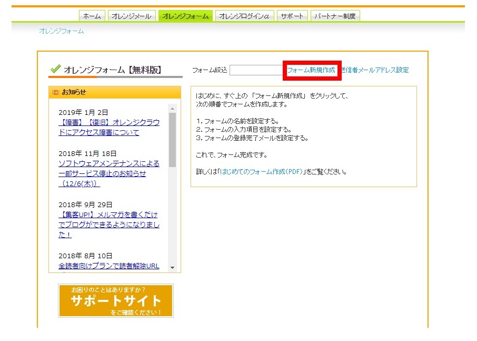This screenshot has width=477, height=341.
Task: Open the サポートサイト banner
Action: [116, 301]
